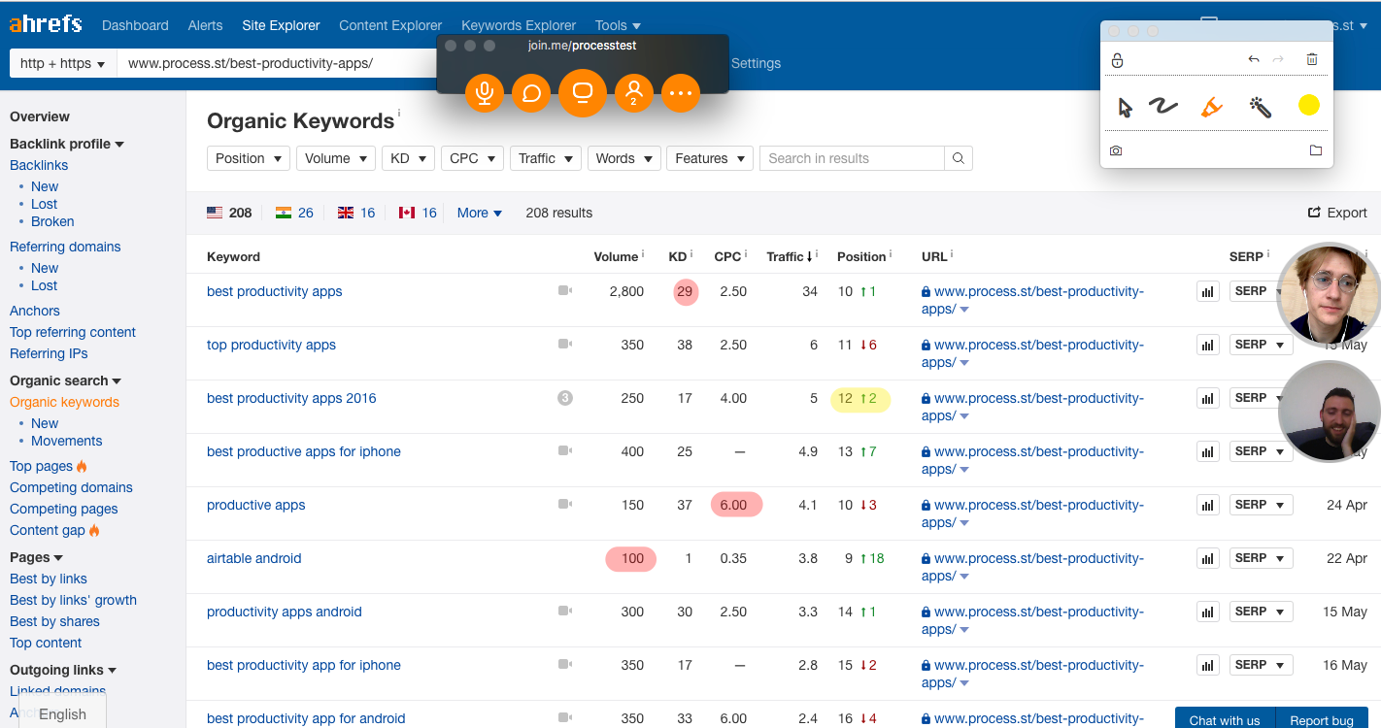Delete annotations with the trash icon
The height and width of the screenshot is (728, 1381).
[1312, 59]
